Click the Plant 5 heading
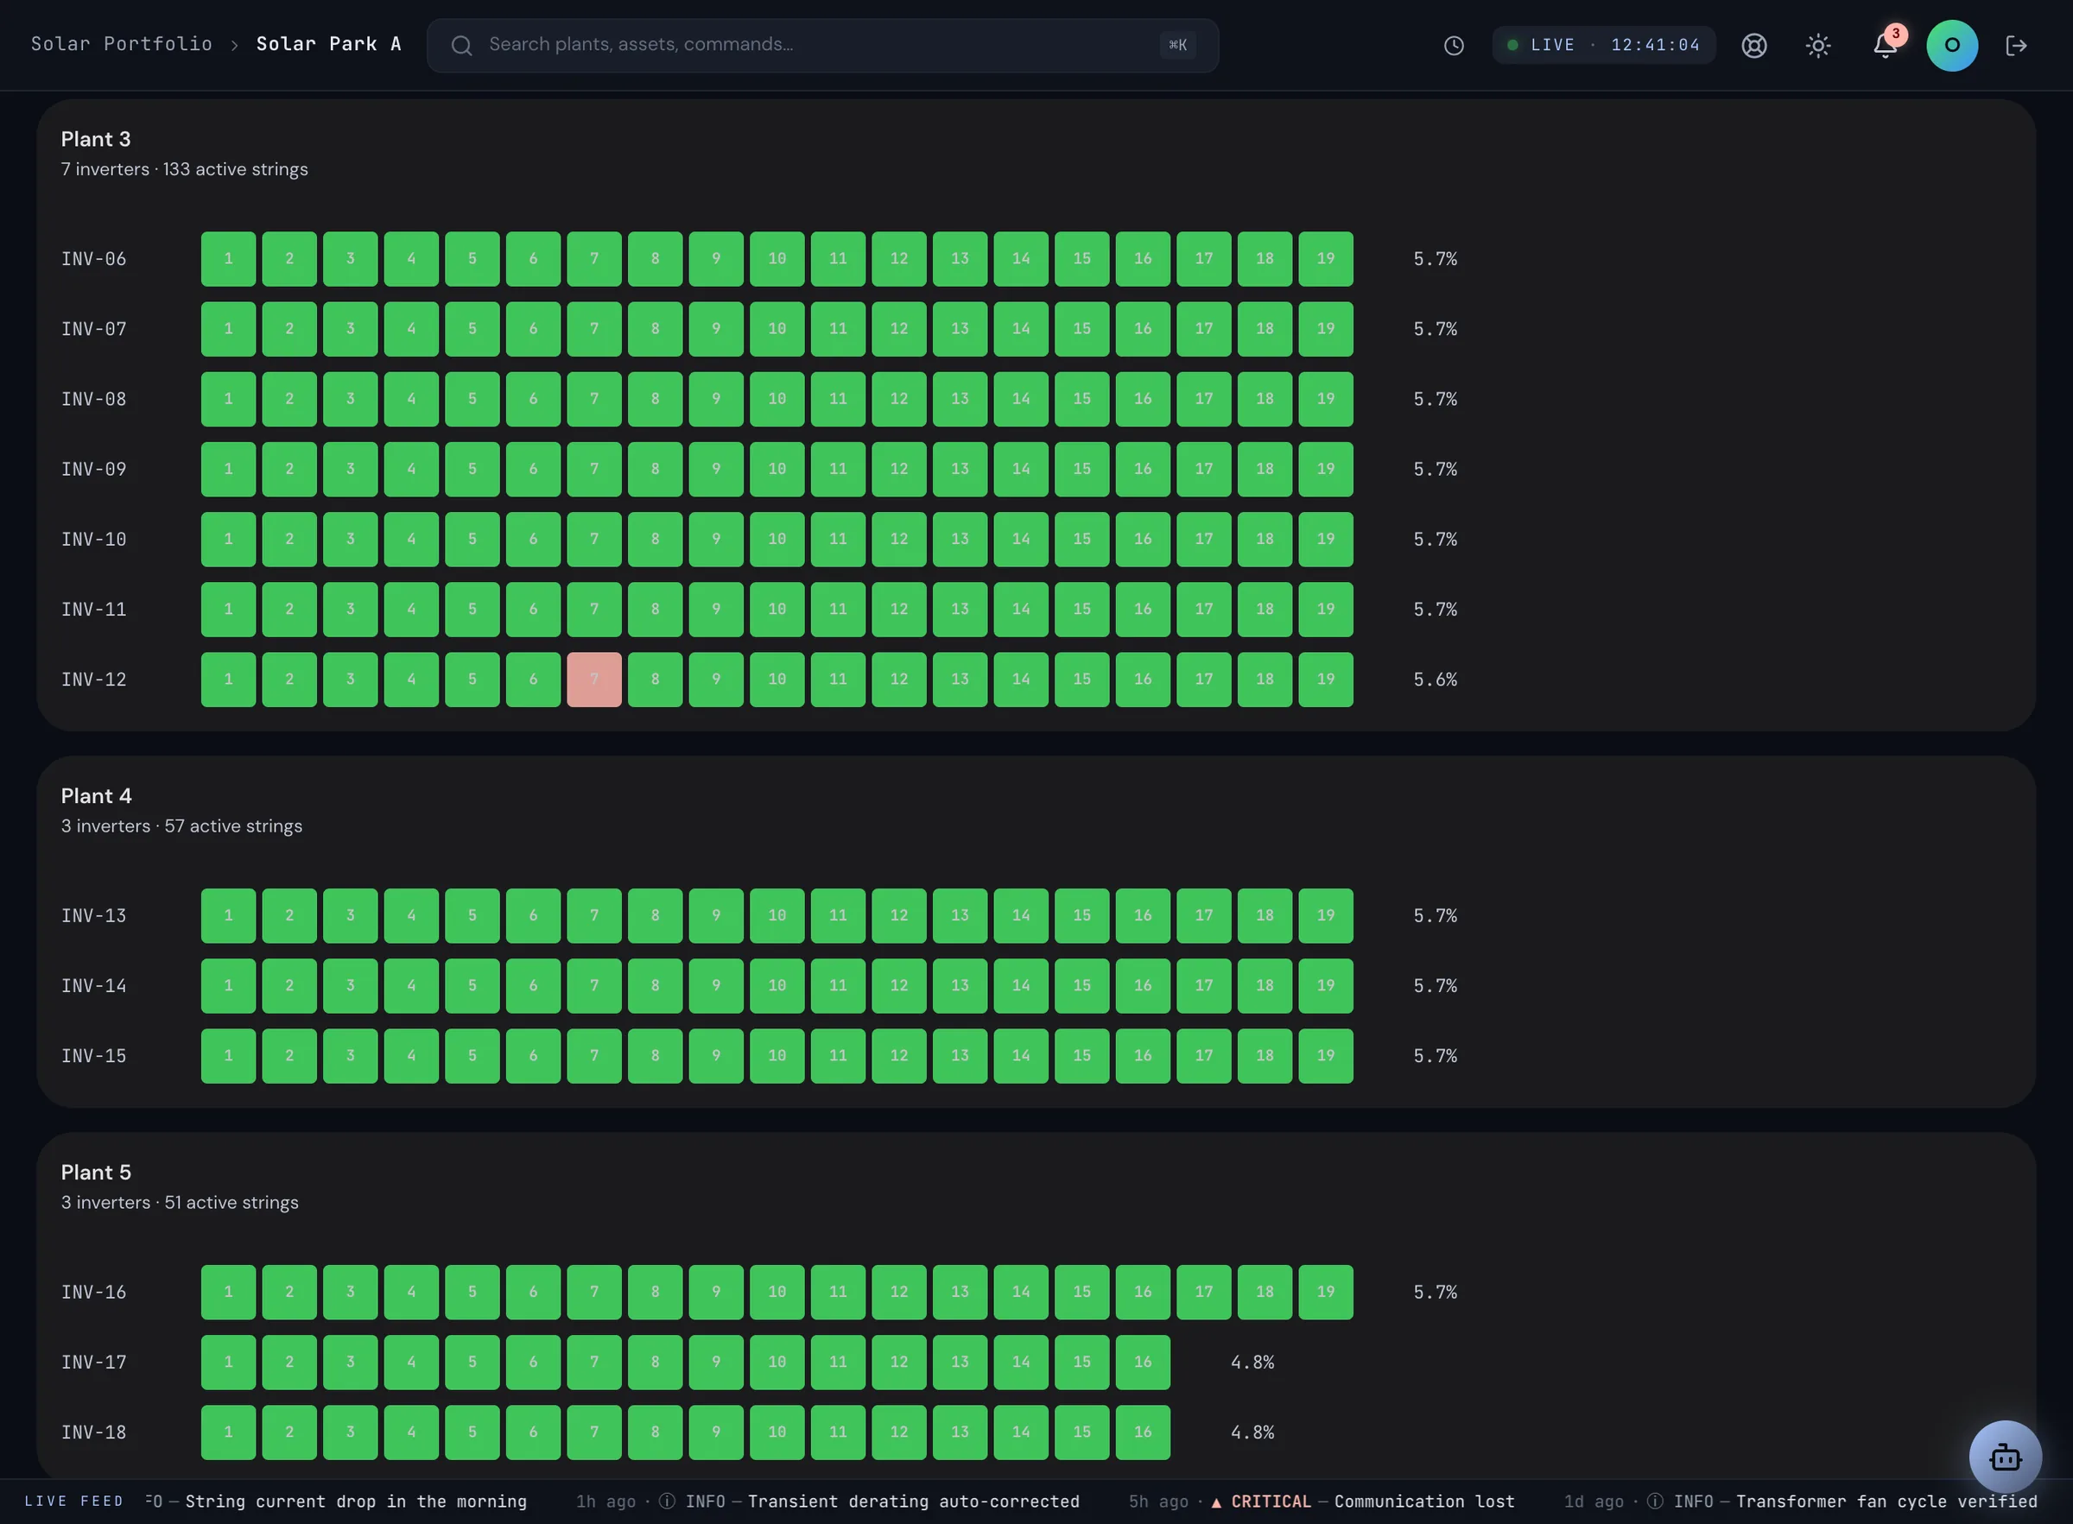Image resolution: width=2073 pixels, height=1524 pixels. [x=96, y=1173]
